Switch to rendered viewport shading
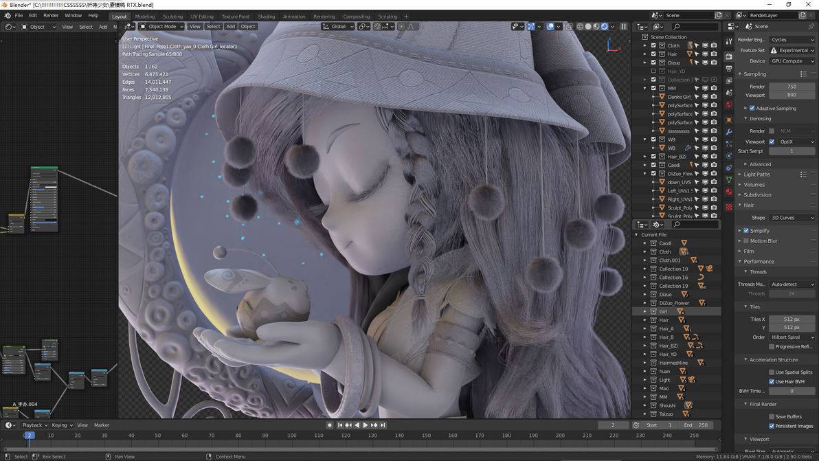This screenshot has height=461, width=819. pyautogui.click(x=605, y=27)
